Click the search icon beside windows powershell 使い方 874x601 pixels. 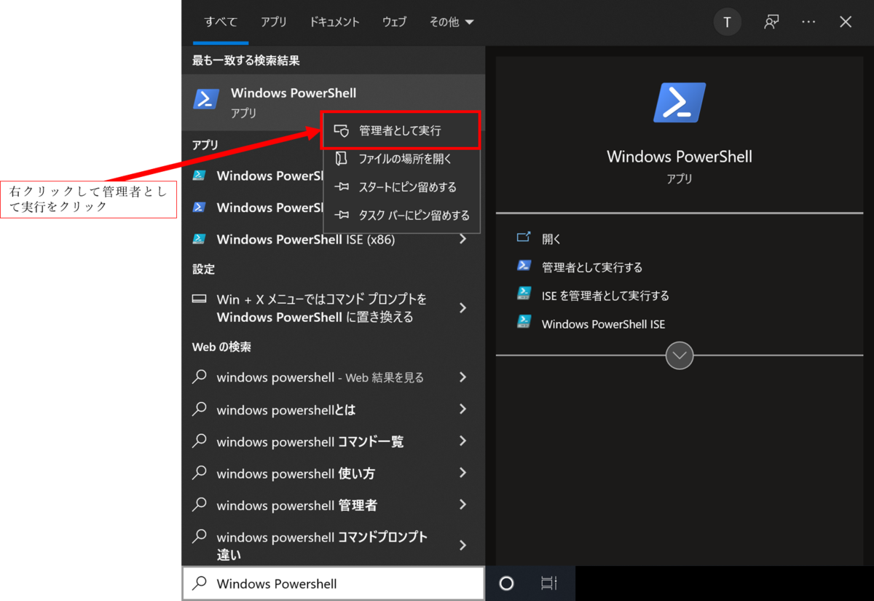coord(199,473)
